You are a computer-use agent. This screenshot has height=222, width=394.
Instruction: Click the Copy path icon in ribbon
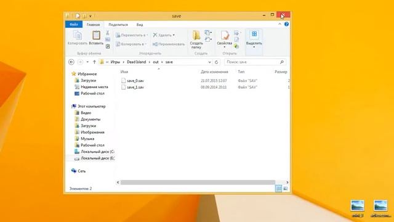(x=108, y=39)
